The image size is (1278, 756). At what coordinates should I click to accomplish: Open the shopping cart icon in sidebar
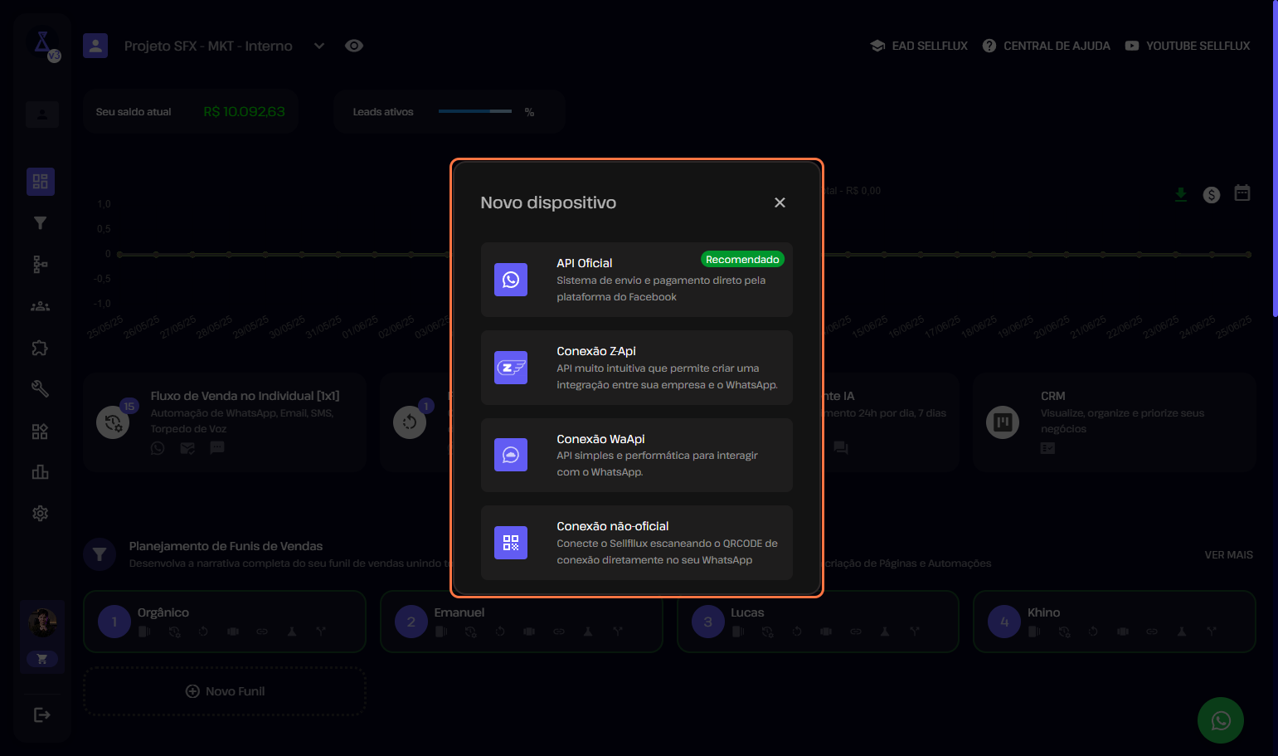click(x=41, y=659)
